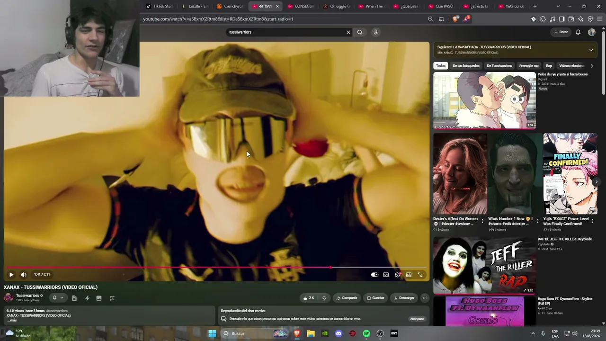Open Discord from the taskbar
606x341 pixels.
pyautogui.click(x=339, y=333)
